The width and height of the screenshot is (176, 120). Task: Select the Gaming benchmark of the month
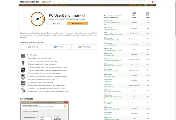(x=33, y=47)
